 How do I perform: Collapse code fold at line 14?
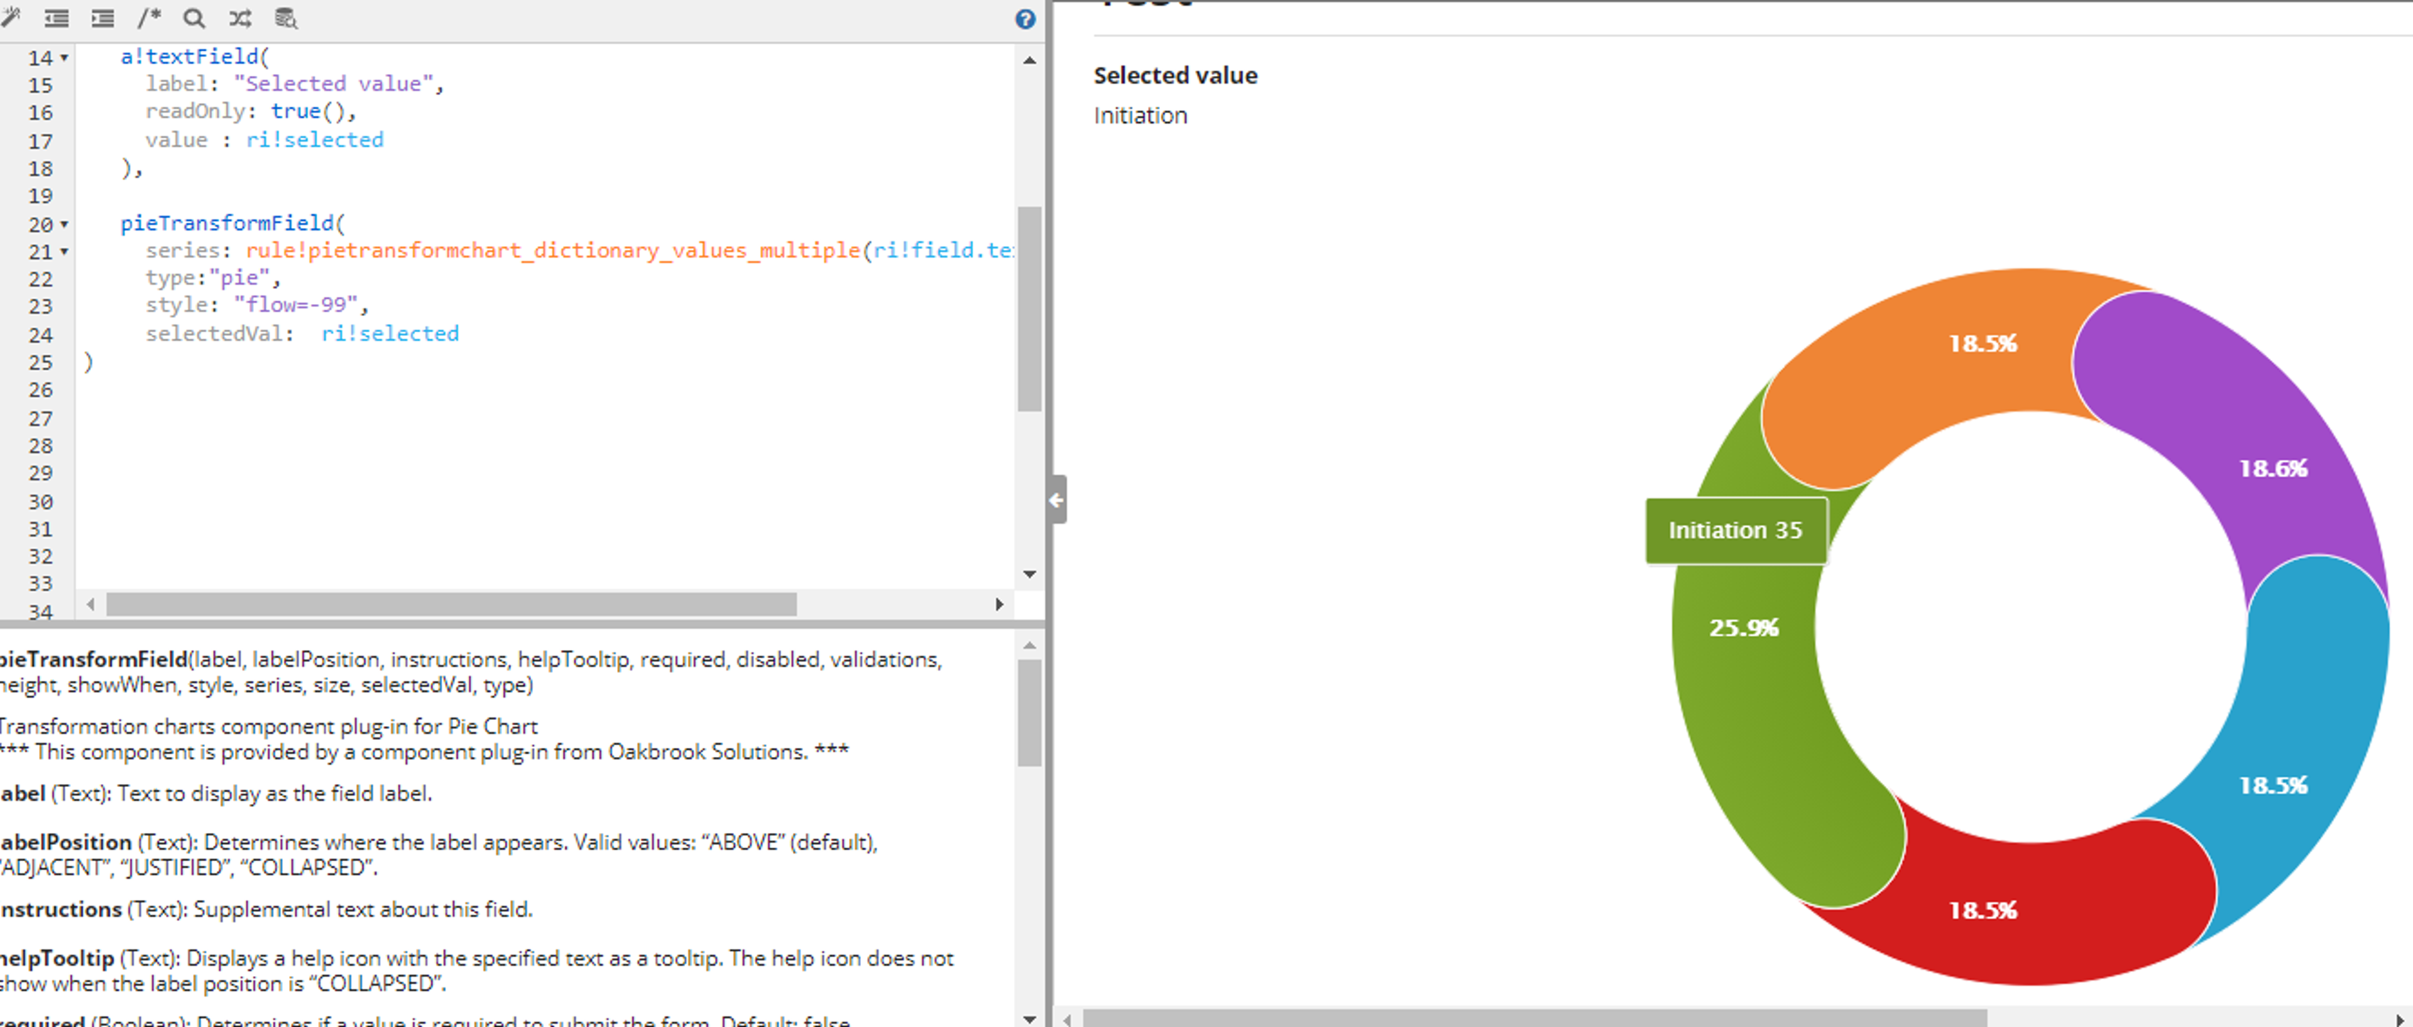pyautogui.click(x=65, y=58)
